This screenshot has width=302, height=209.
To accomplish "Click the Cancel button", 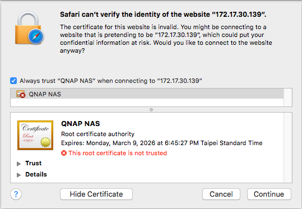I will pos(221,194).
